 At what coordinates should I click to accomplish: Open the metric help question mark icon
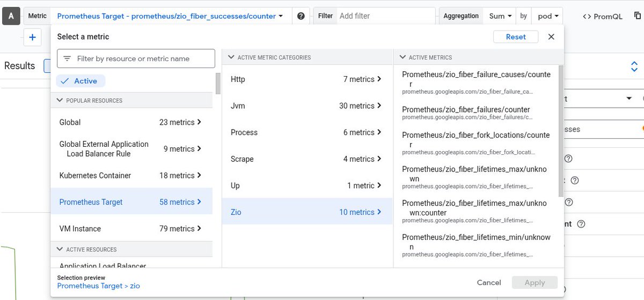point(301,16)
